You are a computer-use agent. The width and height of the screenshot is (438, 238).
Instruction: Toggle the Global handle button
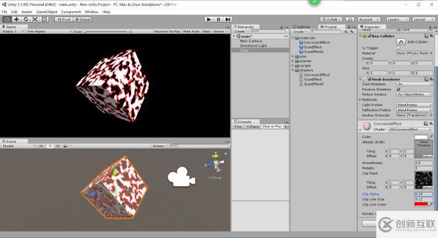coord(83,19)
